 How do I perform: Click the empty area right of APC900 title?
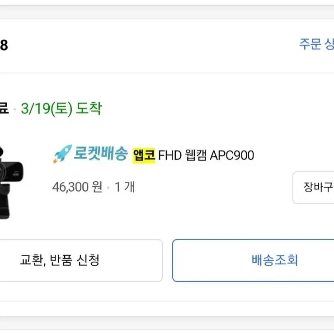click(x=294, y=155)
